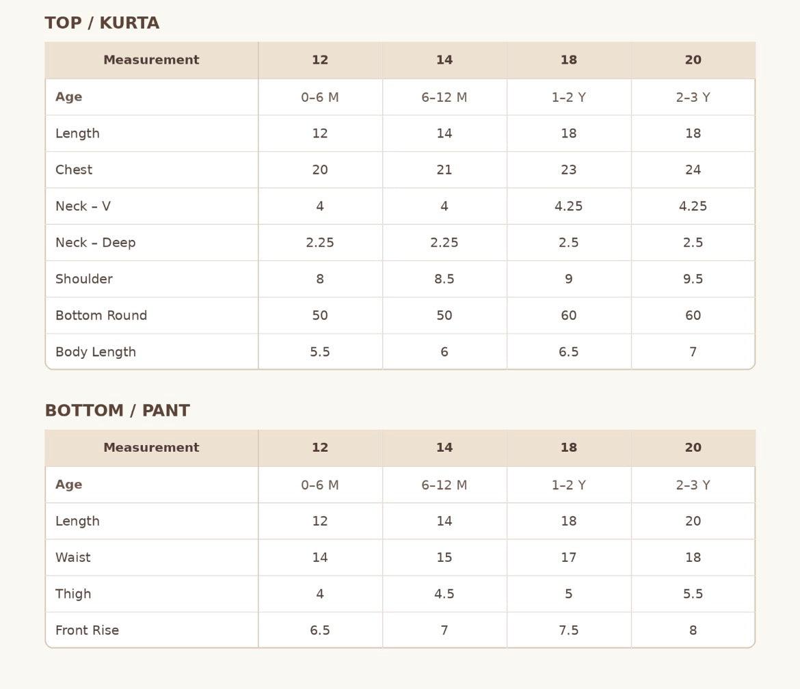This screenshot has height=689, width=800.
Task: Click the Neck – V row label
Action: coord(83,206)
